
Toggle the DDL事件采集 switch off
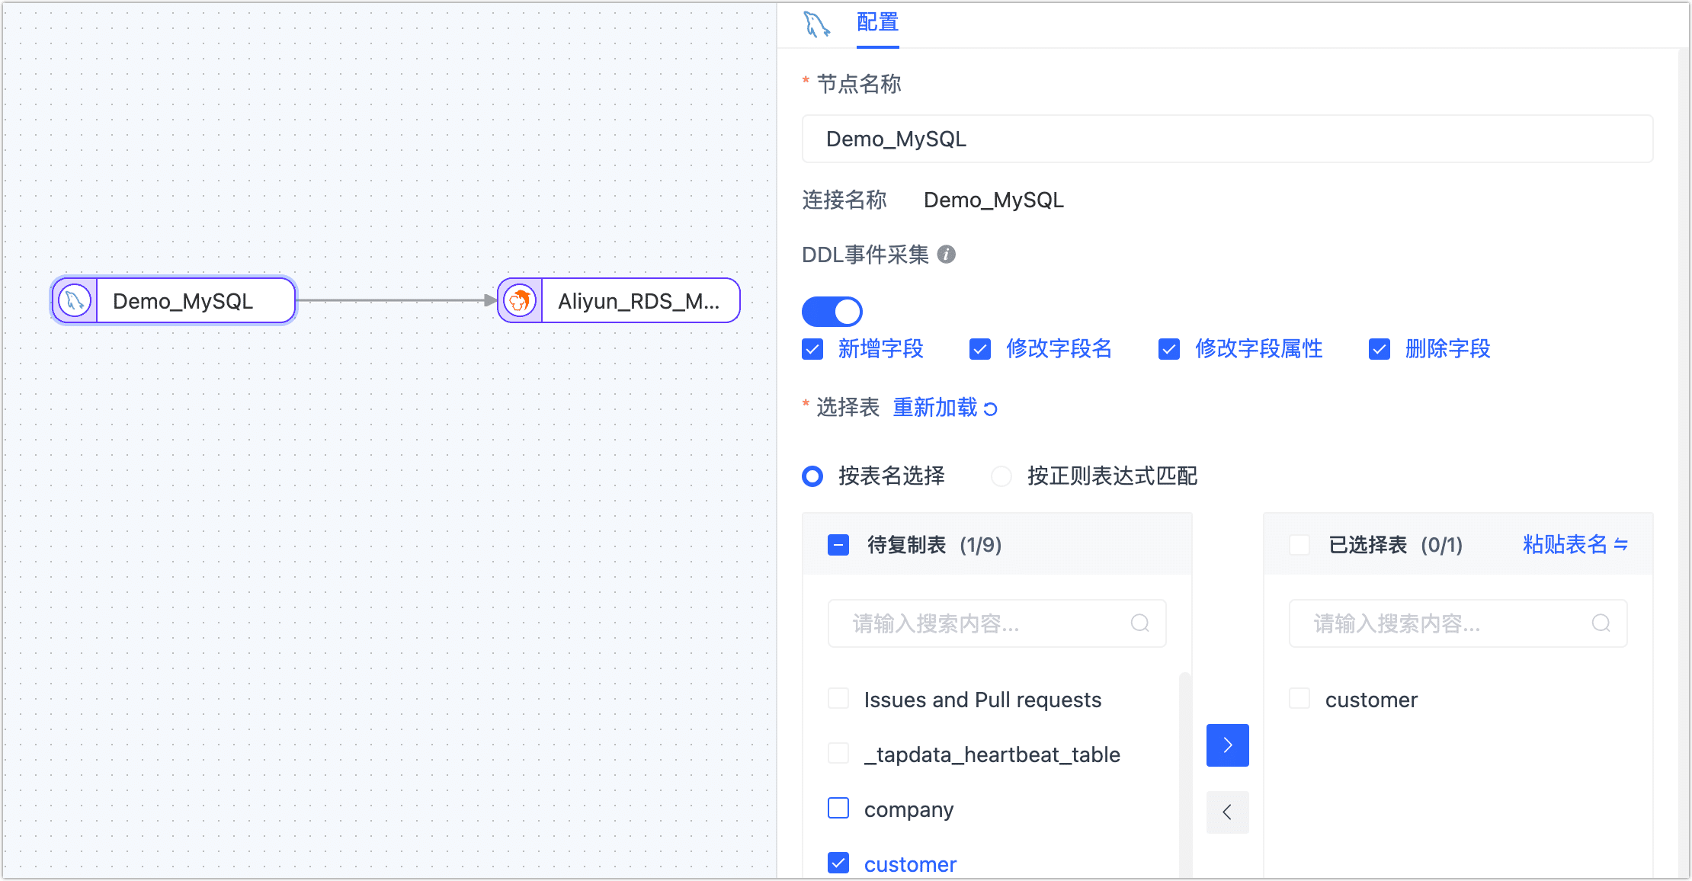point(832,311)
